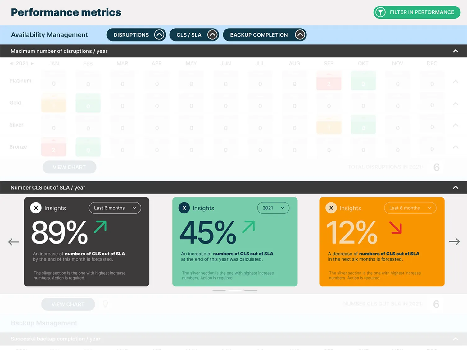This screenshot has width=467, height=350.
Task: Select the red Platinum SEP cell
Action: tap(329, 81)
